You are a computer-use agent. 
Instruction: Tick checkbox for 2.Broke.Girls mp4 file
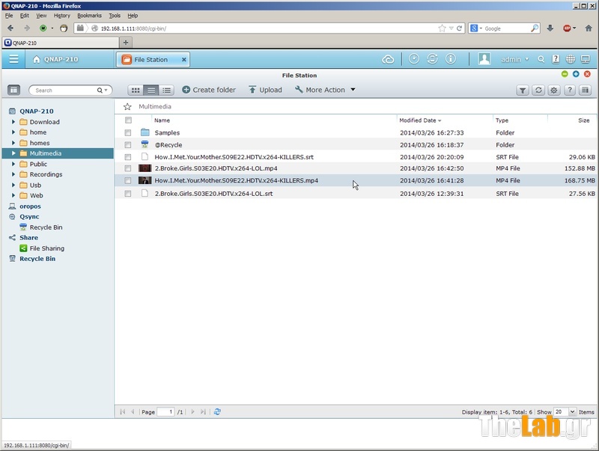pos(128,168)
